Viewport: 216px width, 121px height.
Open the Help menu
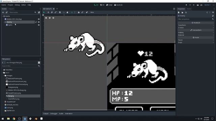pyautogui.click(x=29, y=5)
